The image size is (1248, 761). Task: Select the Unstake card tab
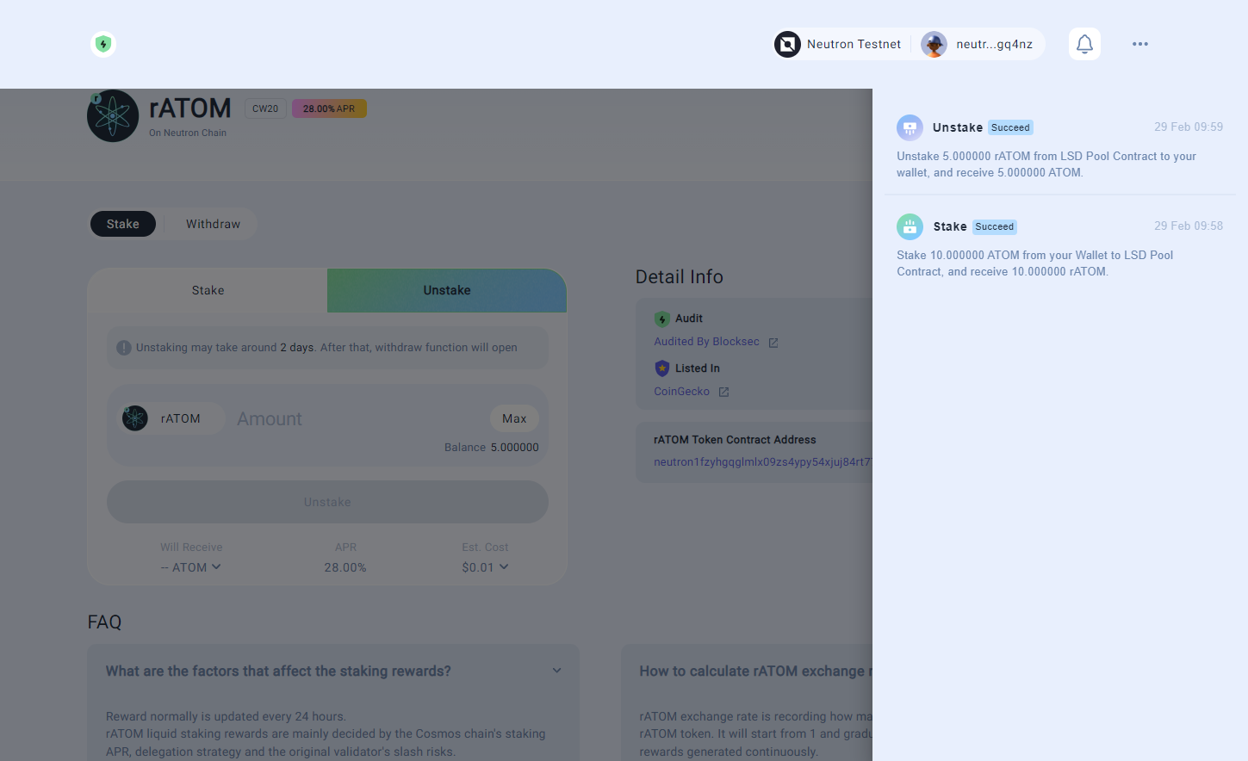pyautogui.click(x=447, y=290)
